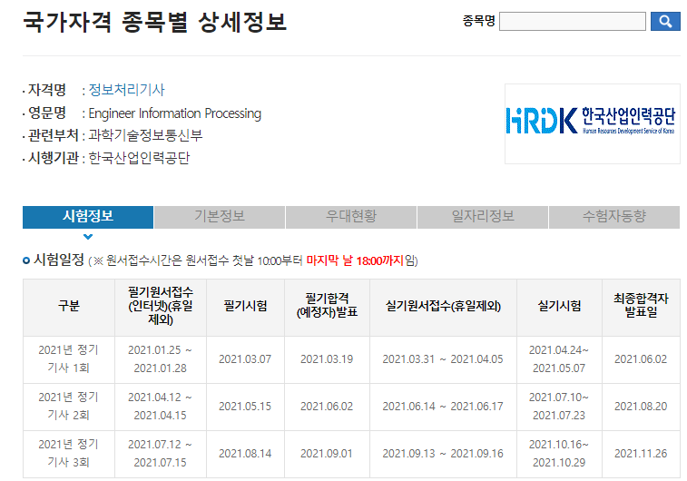
Task: Click the 2021.06.02 final results cell in 1회 row
Action: click(x=641, y=359)
